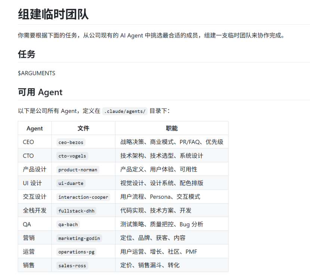Click the ceo-bezos file name
The image size is (310, 280).
click(71, 142)
